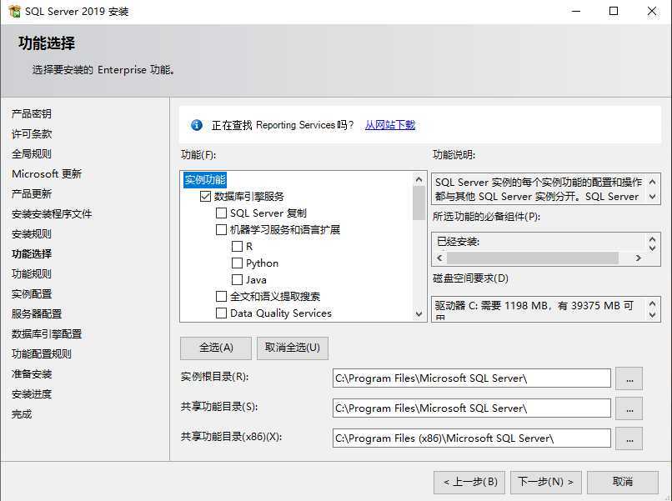Close the SQL Server 2019 setup window
This screenshot has width=672, height=501.
tap(652, 11)
